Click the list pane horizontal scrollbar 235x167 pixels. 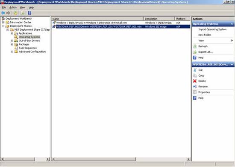tap(121, 159)
